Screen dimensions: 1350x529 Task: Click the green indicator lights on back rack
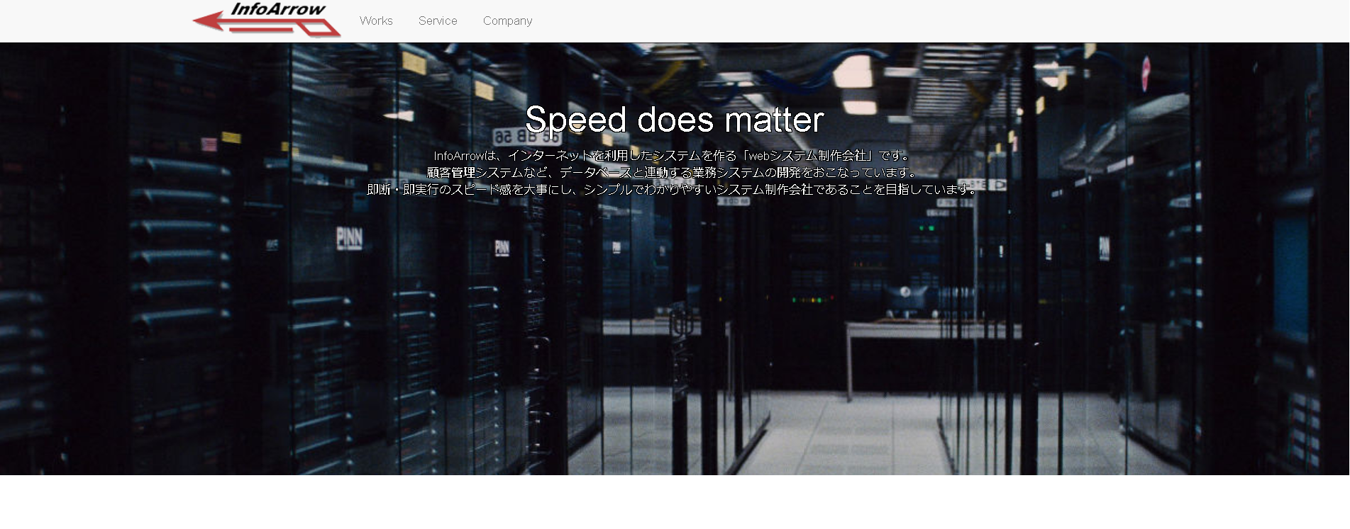[926, 228]
